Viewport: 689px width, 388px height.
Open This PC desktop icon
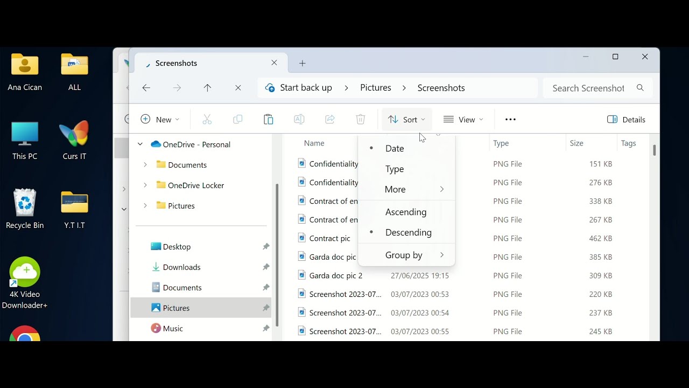pos(25,141)
